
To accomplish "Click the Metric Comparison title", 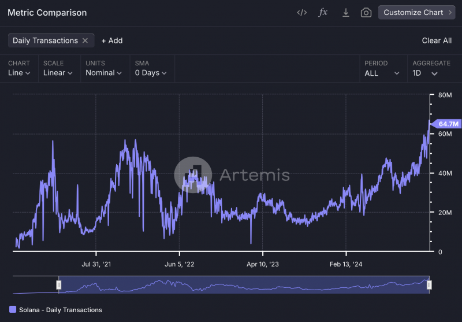I will (47, 13).
